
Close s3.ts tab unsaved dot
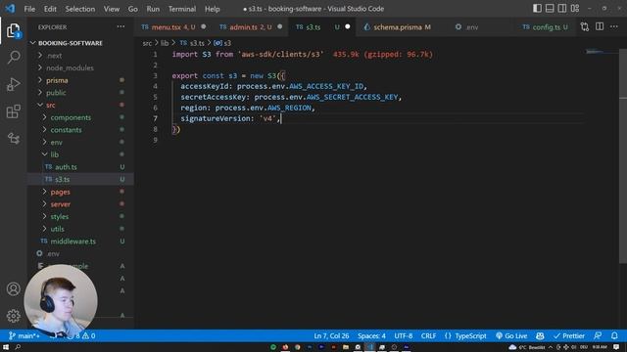[348, 26]
